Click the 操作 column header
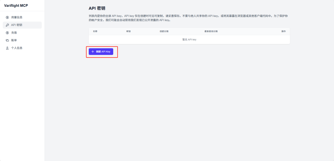Viewport: 334px width, 161px height. click(x=284, y=31)
